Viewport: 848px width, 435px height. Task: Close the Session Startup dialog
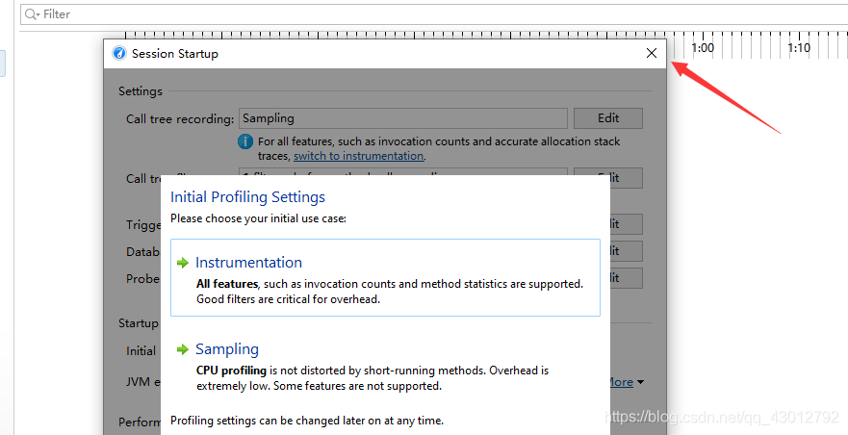click(x=652, y=54)
